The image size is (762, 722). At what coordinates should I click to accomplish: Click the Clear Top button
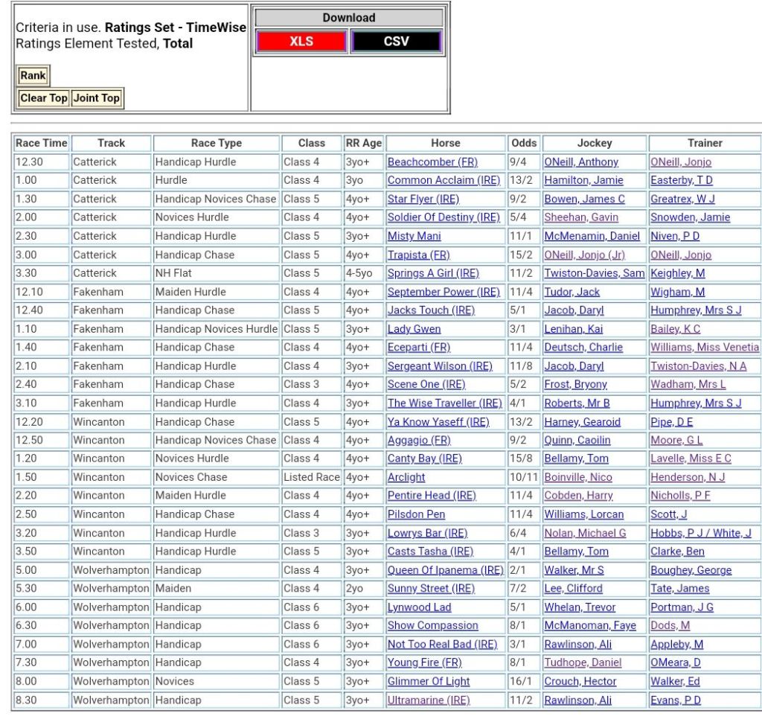pyautogui.click(x=44, y=98)
